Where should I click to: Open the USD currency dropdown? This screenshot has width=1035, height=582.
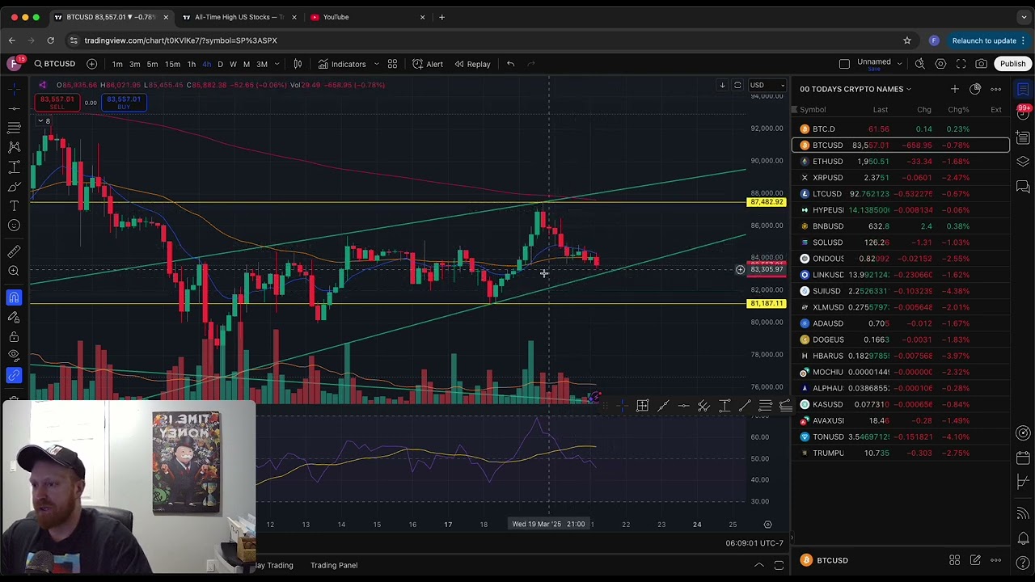(x=767, y=85)
